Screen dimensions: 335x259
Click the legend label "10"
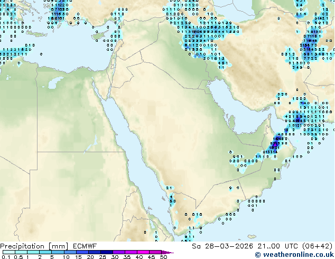click(x=66, y=257)
